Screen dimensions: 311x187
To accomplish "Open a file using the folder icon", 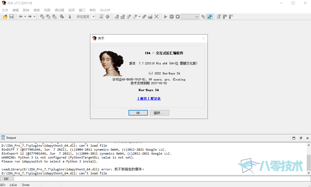I will coord(5,17).
